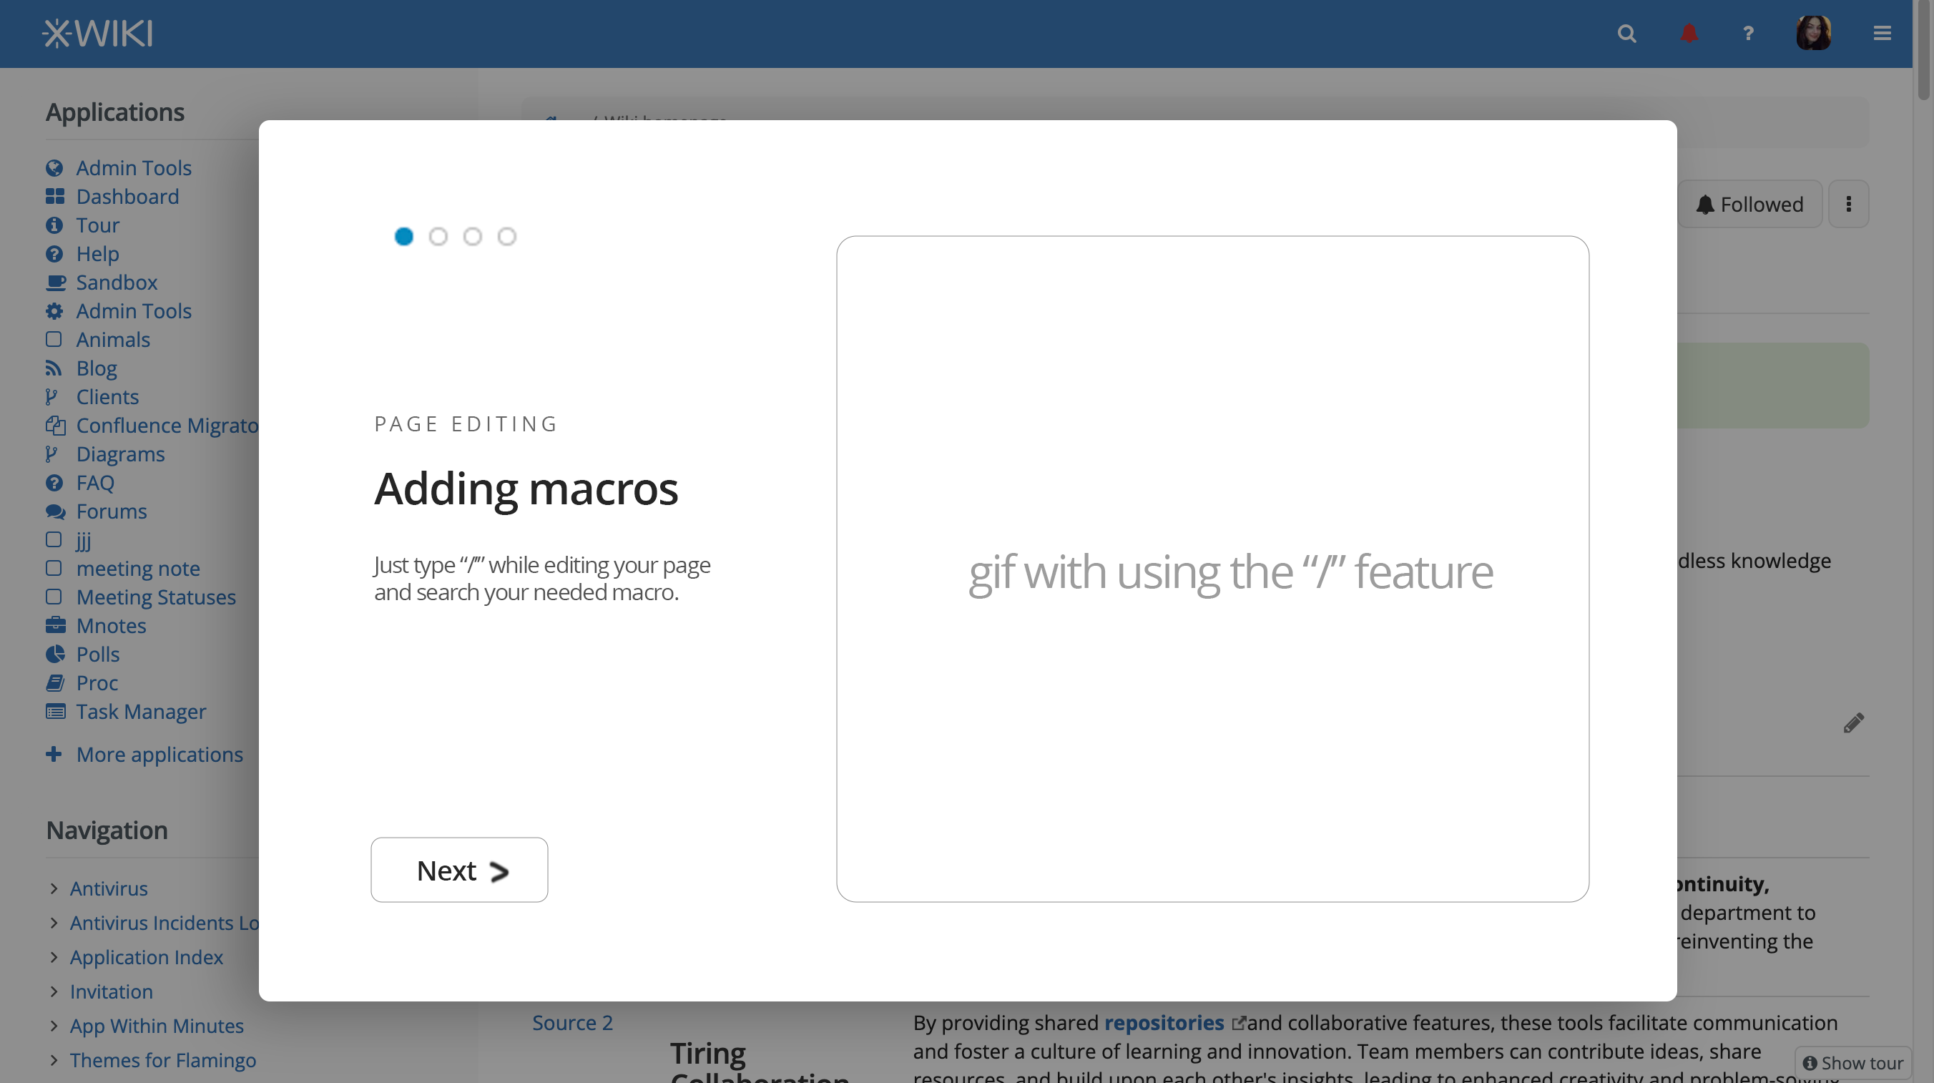Open More applications link
This screenshot has height=1083, width=1934.
(x=159, y=754)
